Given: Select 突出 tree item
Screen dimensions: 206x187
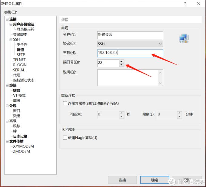Looking at the screenshot, I should coord(17,116).
